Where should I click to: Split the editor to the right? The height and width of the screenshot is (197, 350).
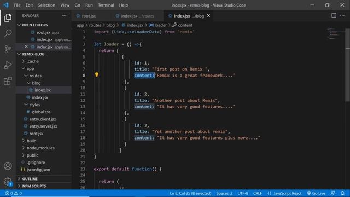click(334, 15)
